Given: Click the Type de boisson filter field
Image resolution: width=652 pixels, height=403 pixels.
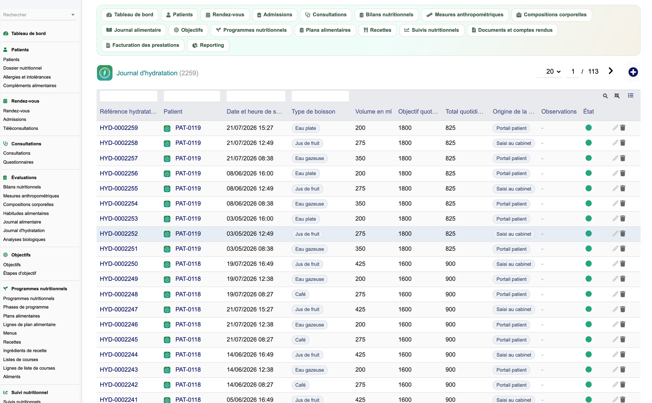Looking at the screenshot, I should click(320, 96).
